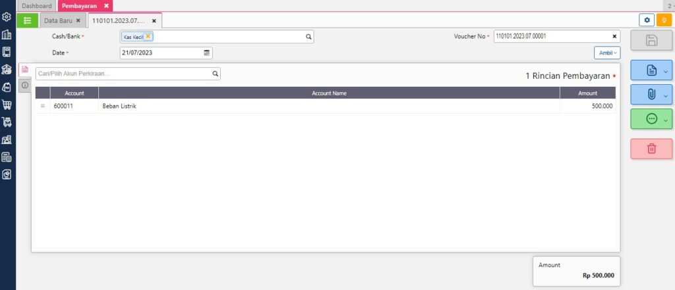Image resolution: width=675 pixels, height=290 pixels.
Task: Click drag handle of Beban Listrik row
Action: tap(43, 106)
